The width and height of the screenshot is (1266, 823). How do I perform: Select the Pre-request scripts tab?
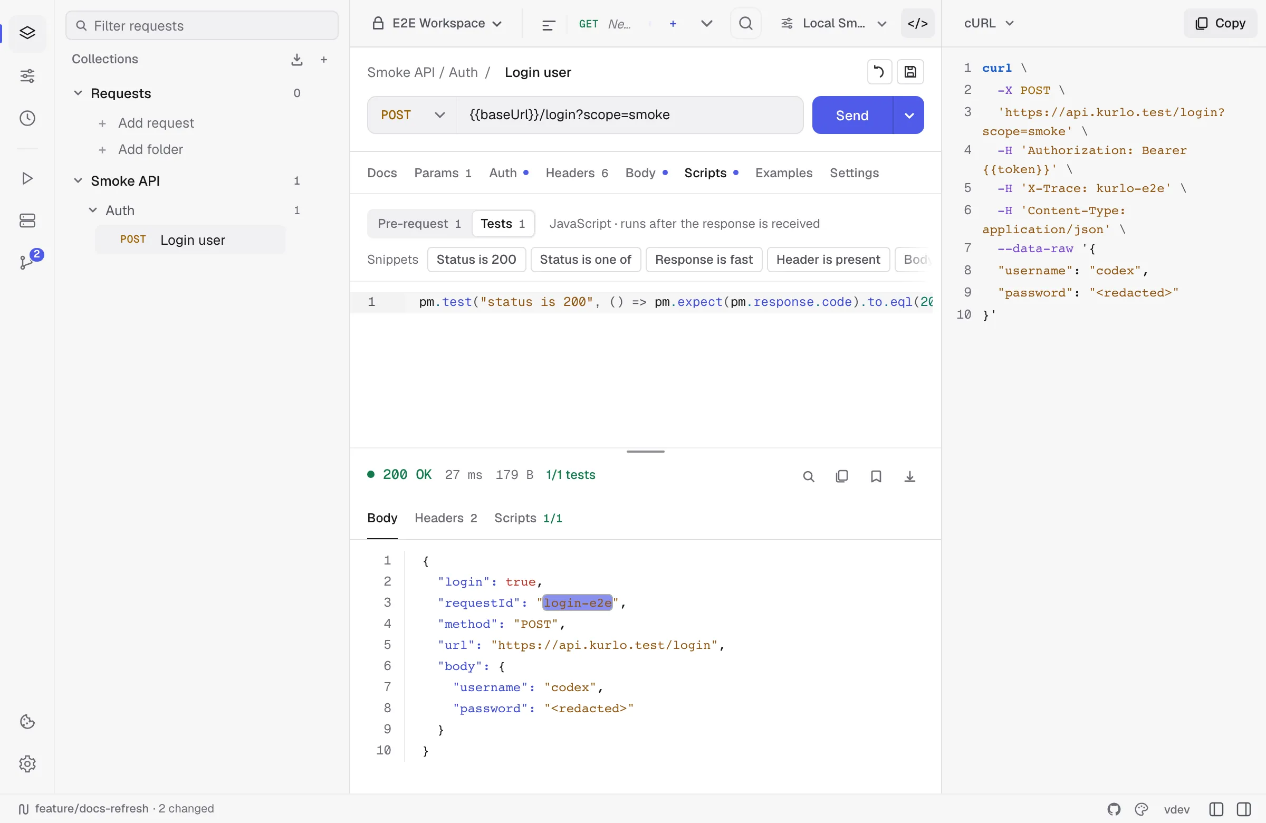[419, 224]
